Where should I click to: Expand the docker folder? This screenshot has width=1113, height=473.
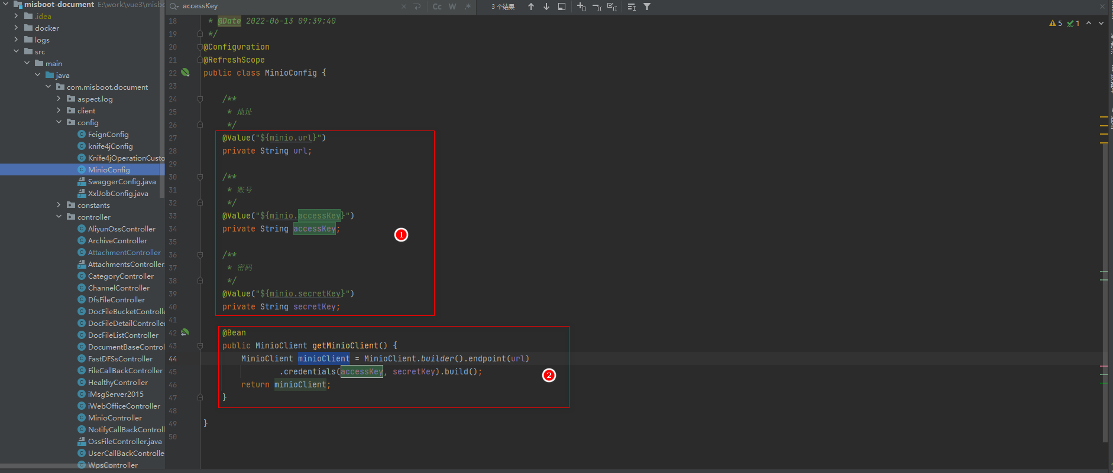pyautogui.click(x=16, y=28)
